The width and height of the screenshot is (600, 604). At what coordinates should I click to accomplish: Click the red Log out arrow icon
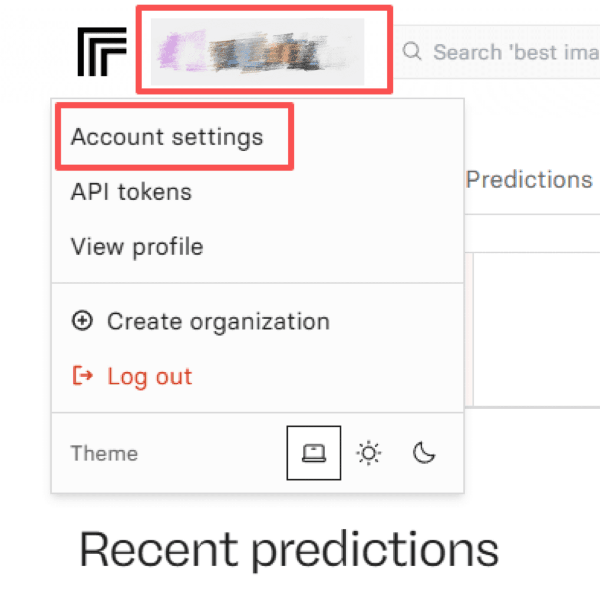(82, 376)
